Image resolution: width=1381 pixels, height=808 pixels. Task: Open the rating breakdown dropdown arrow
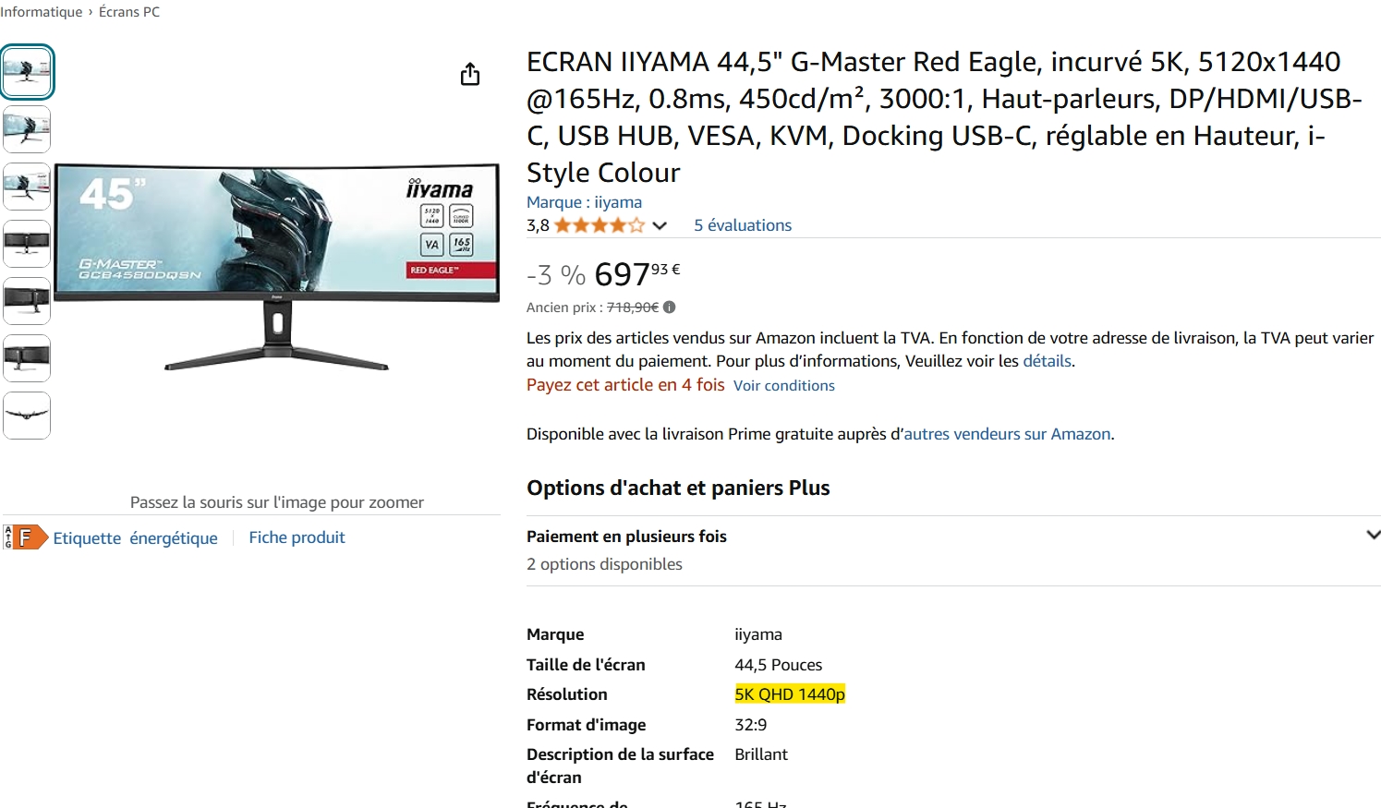click(660, 225)
